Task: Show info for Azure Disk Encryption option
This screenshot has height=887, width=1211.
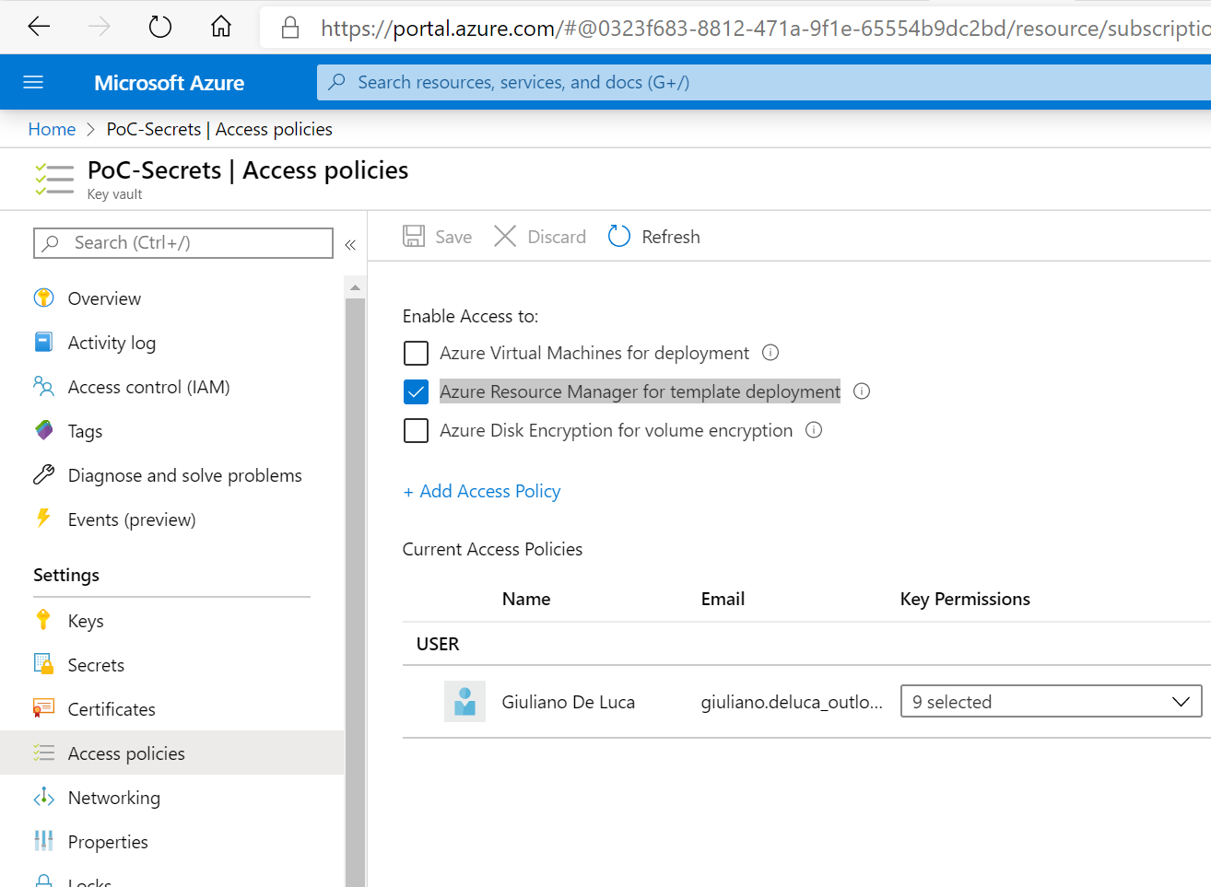Action: tap(814, 430)
